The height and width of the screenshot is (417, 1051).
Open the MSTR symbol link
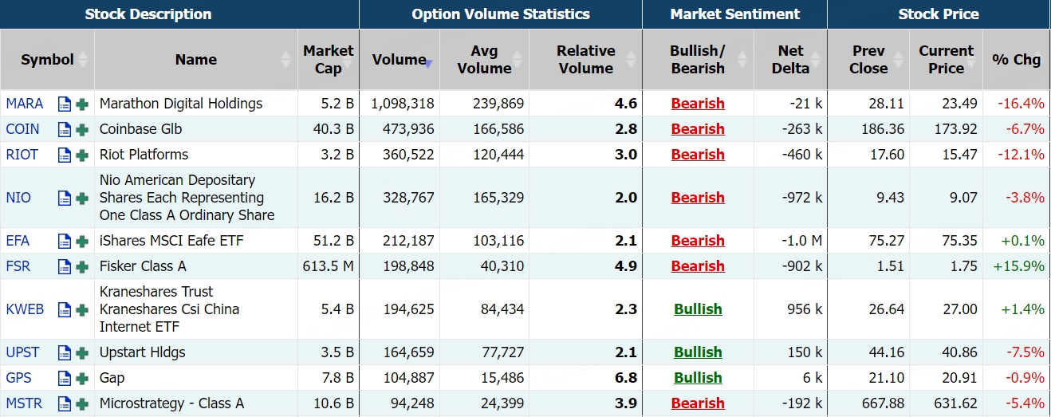coord(24,403)
